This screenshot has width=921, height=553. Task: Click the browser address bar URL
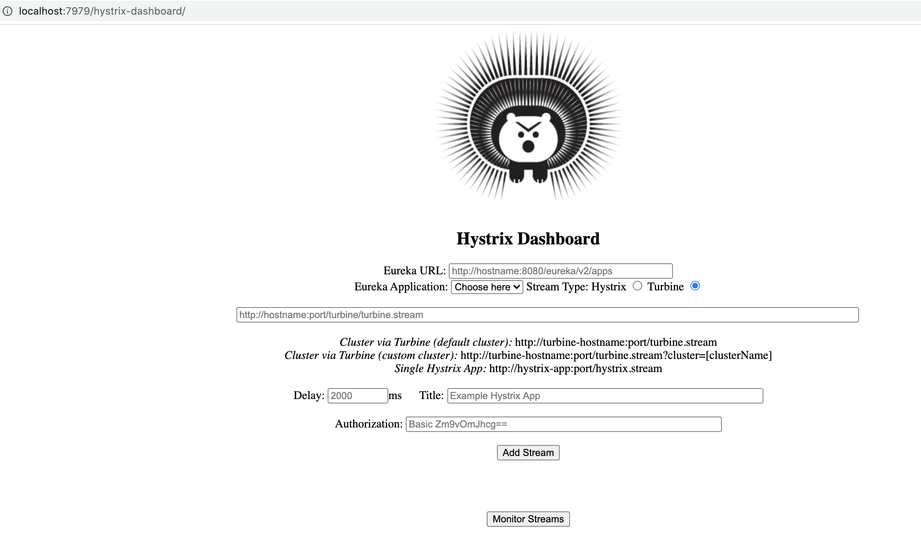click(102, 11)
